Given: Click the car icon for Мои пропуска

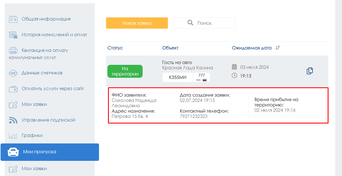Looking at the screenshot, I should pyautogui.click(x=13, y=152).
